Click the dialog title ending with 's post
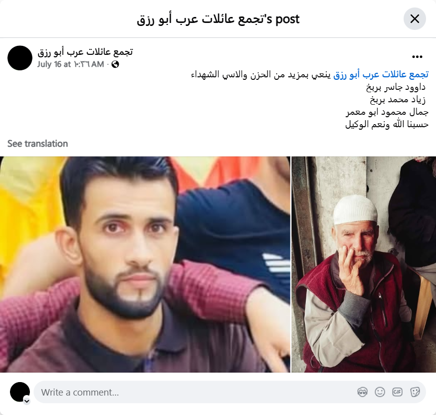The height and width of the screenshot is (415, 436). point(218,19)
